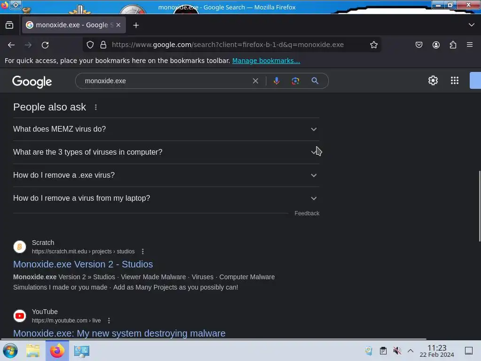Unmute audio via the tray volume icon
Screen dimensions: 481x361
pyautogui.click(x=397, y=351)
